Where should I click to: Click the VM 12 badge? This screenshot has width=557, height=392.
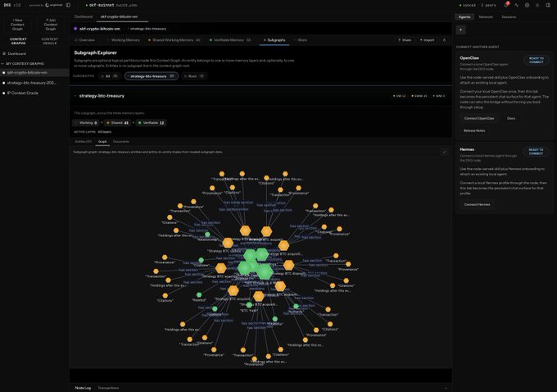point(400,96)
